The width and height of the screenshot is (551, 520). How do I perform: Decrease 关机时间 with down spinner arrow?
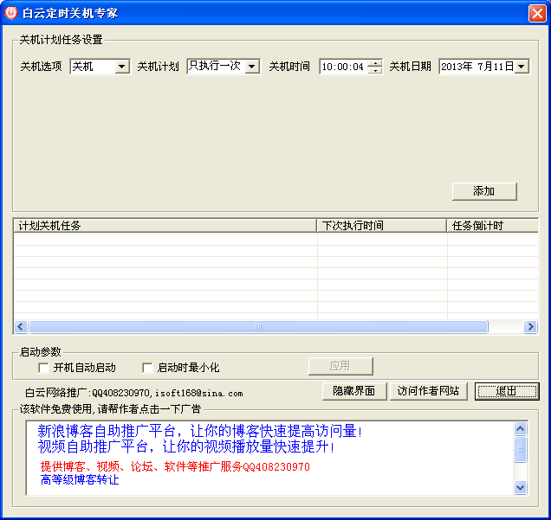(374, 71)
